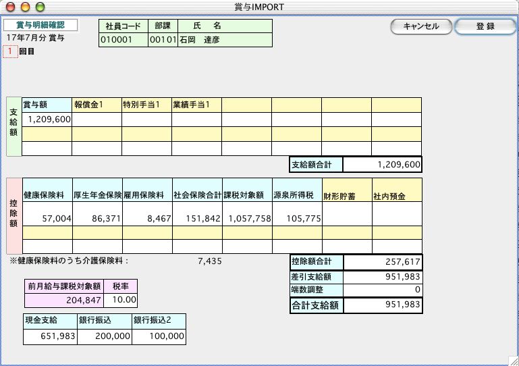Select the empty 特別手当1 amount cell

(x=146, y=120)
